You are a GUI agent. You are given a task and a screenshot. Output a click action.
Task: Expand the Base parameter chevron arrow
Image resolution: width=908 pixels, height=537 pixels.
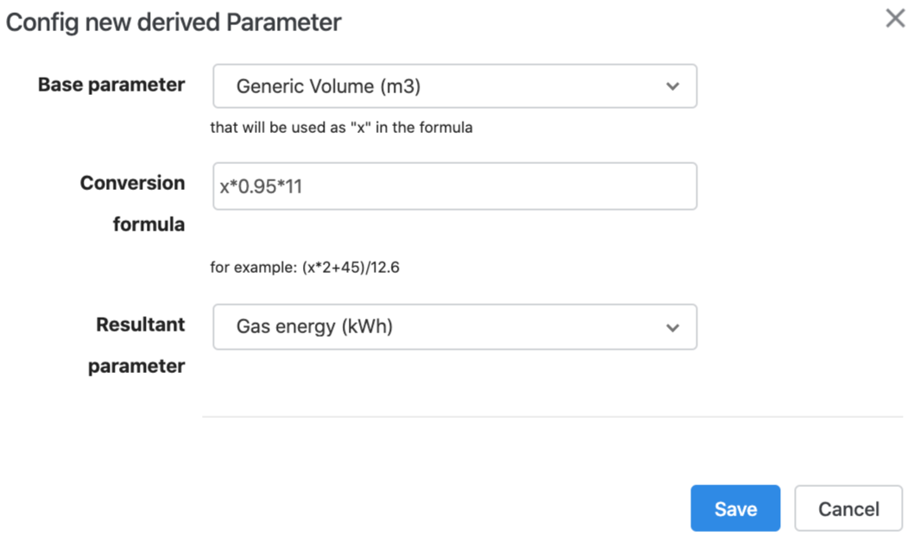(x=672, y=86)
